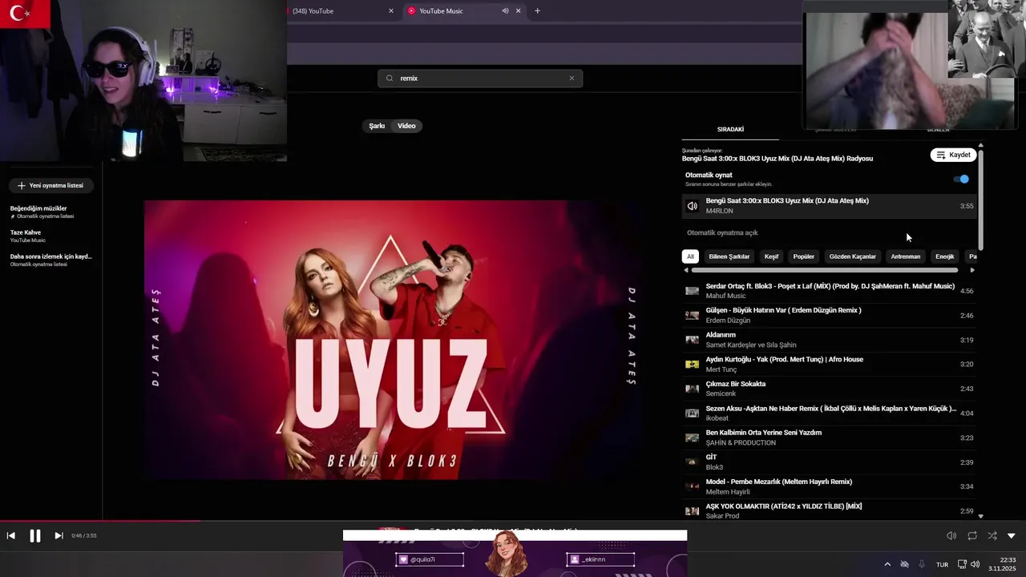Screen dimensions: 1026x577
Task: Play the song GİT by Blok3
Action: [829, 462]
